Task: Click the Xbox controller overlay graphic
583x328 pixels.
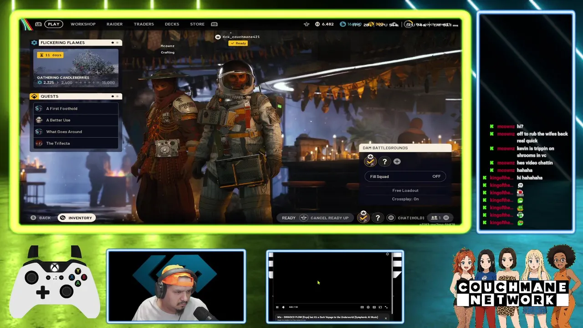Action: [x=55, y=282]
